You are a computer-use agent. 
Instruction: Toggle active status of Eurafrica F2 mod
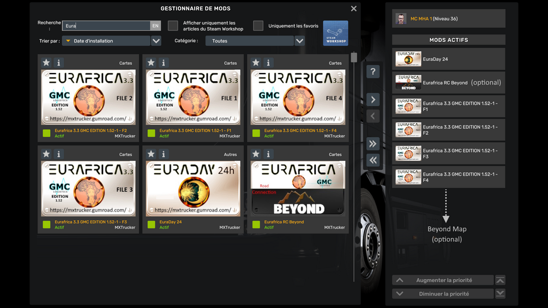tap(46, 133)
